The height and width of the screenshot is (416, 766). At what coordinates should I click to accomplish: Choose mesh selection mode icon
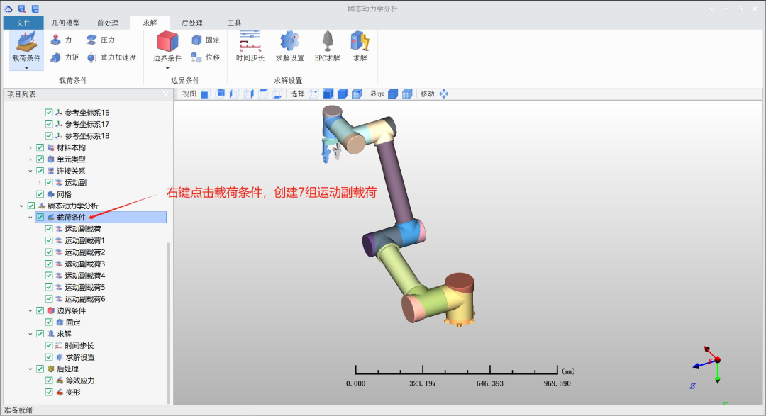pyautogui.click(x=357, y=94)
